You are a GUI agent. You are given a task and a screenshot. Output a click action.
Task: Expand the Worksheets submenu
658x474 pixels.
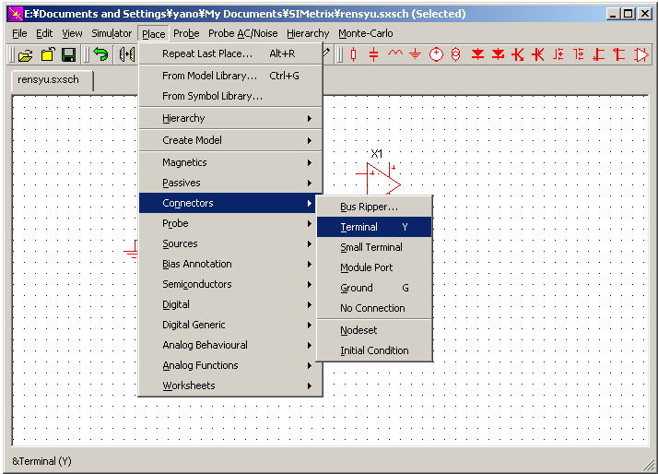coord(230,385)
